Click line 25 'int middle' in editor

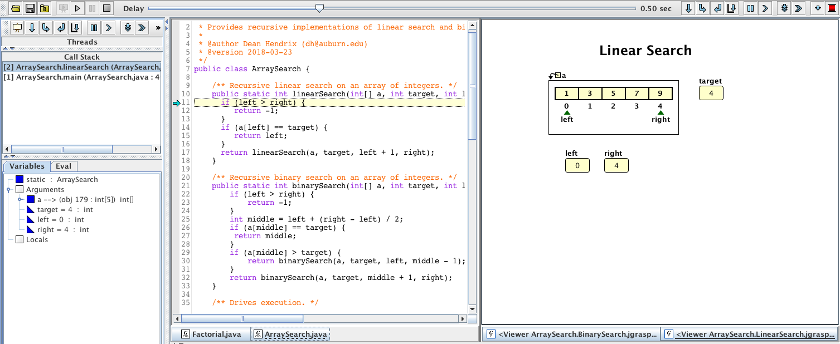[x=316, y=219]
